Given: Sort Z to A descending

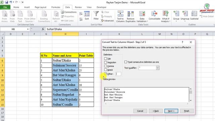Looking at the screenshot, I should click(81, 19).
